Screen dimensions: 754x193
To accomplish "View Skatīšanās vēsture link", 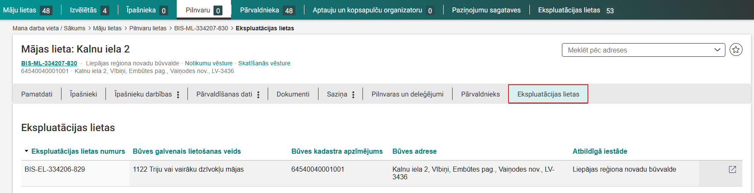I will (x=264, y=63).
